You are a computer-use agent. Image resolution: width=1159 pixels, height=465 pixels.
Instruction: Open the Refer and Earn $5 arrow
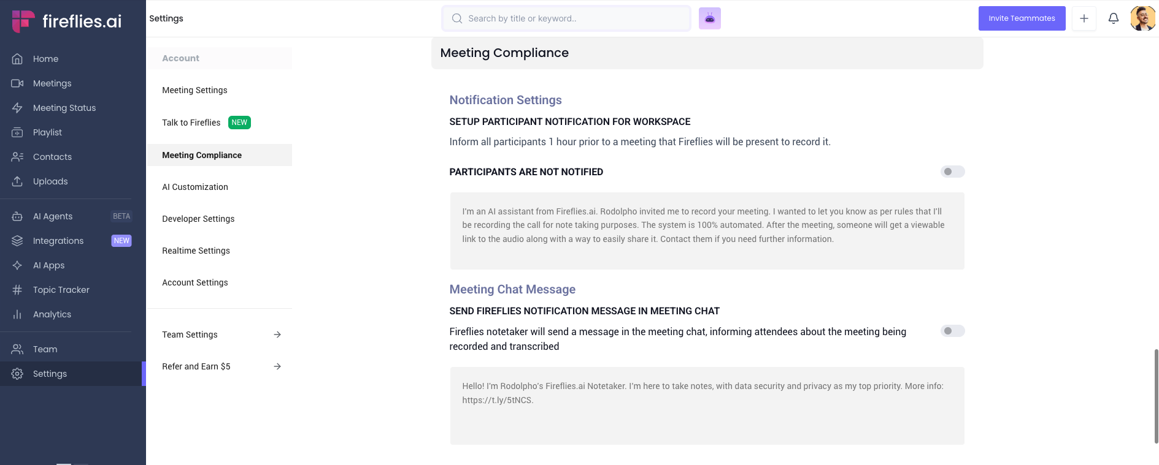click(x=277, y=366)
